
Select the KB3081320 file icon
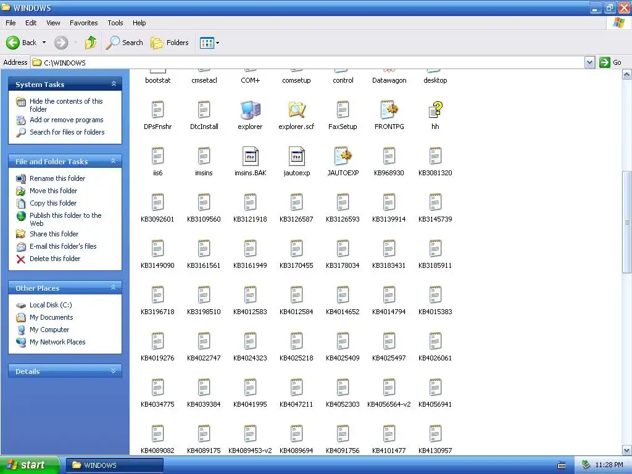point(435,156)
